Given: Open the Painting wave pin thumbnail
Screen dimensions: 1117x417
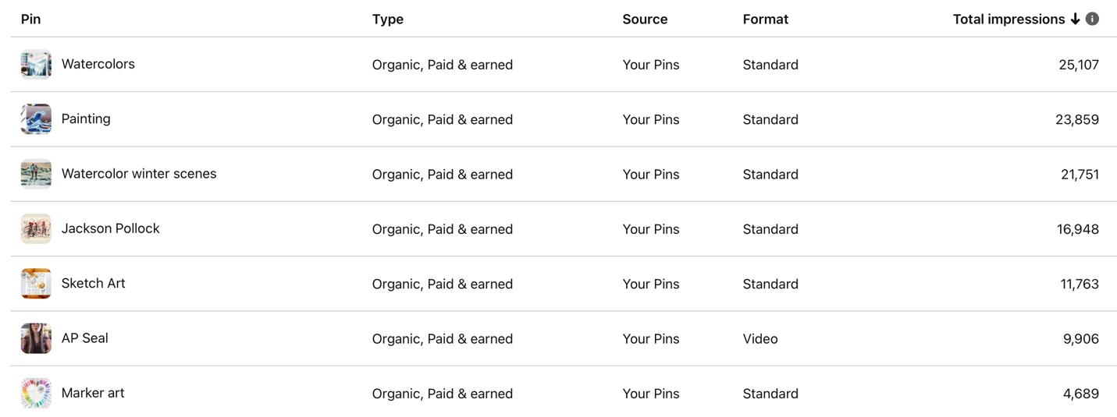Looking at the screenshot, I should (x=36, y=119).
